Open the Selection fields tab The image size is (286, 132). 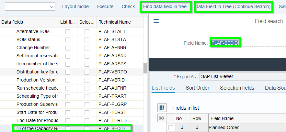(237, 88)
